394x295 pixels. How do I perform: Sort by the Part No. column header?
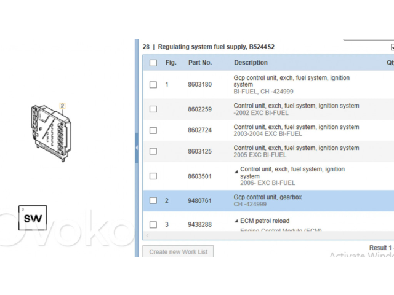pyautogui.click(x=200, y=63)
